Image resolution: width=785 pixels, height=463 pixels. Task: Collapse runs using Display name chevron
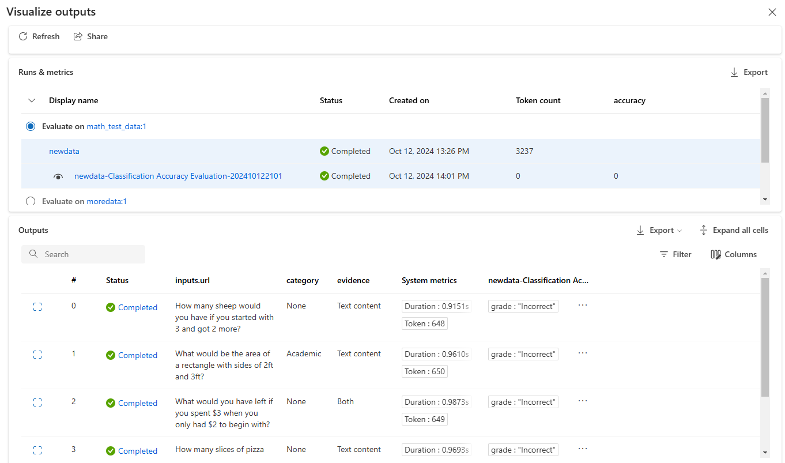point(32,100)
